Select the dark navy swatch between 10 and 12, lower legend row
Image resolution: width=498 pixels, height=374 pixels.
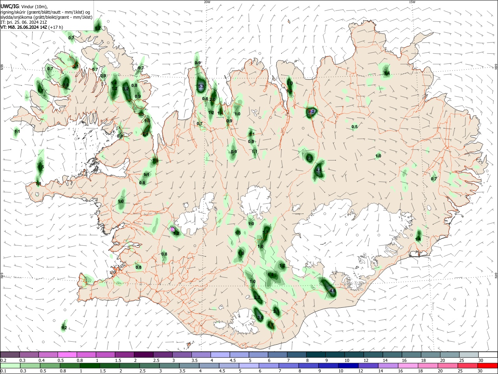click(348, 365)
